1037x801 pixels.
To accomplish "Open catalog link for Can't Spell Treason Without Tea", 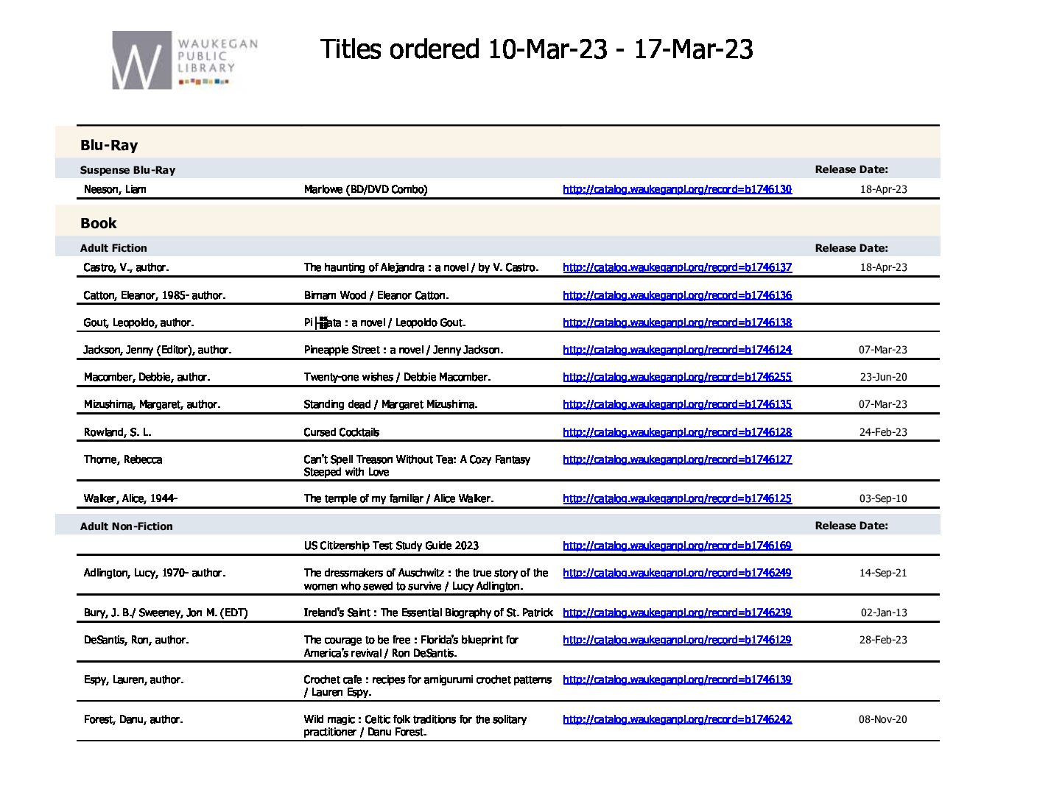I will click(677, 459).
